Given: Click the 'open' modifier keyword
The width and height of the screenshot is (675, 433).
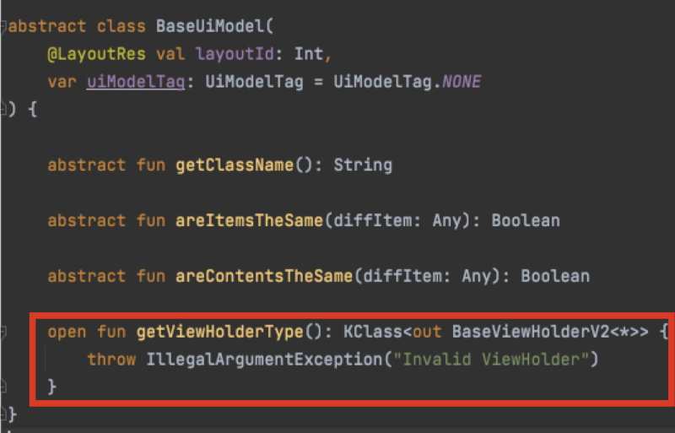Looking at the screenshot, I should [67, 333].
